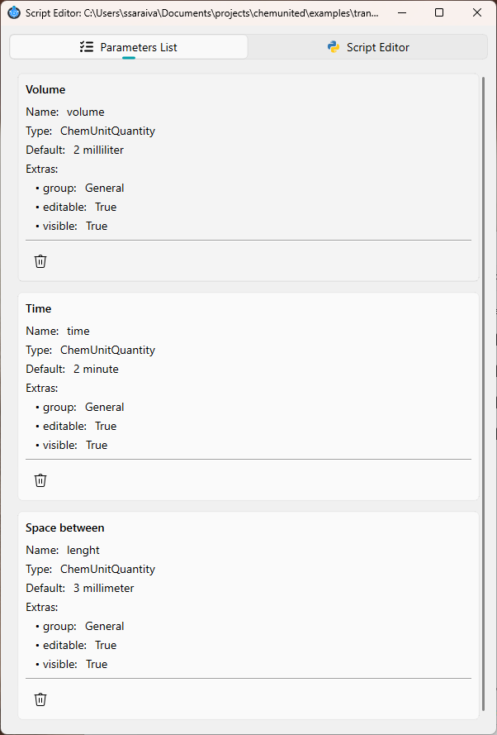Remove the Space between parameter via trash icon
Screen dimensions: 497x735
[x=40, y=699]
